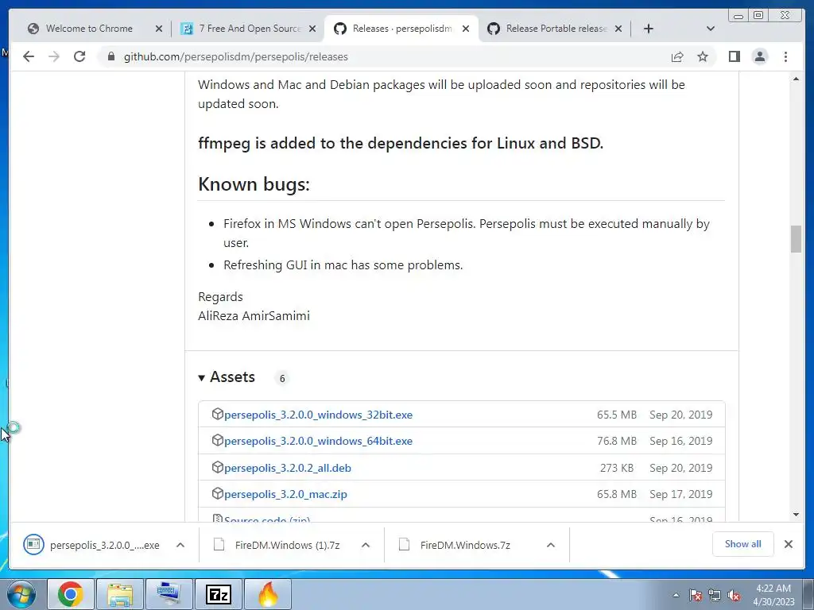The height and width of the screenshot is (610, 814).
Task: Open the keyboard app in taskbar
Action: 169,594
